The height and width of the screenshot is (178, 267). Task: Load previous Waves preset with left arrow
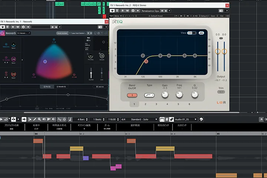pyautogui.click(x=181, y=16)
